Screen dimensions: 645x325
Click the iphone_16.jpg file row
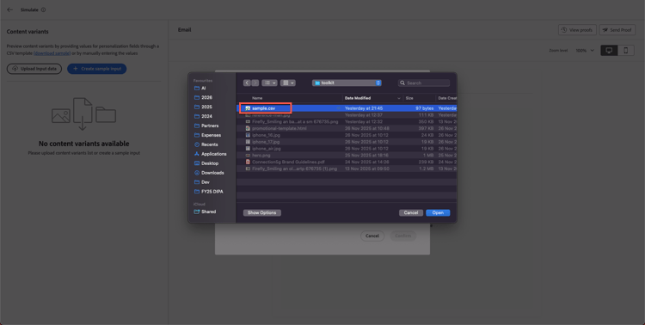(347, 135)
